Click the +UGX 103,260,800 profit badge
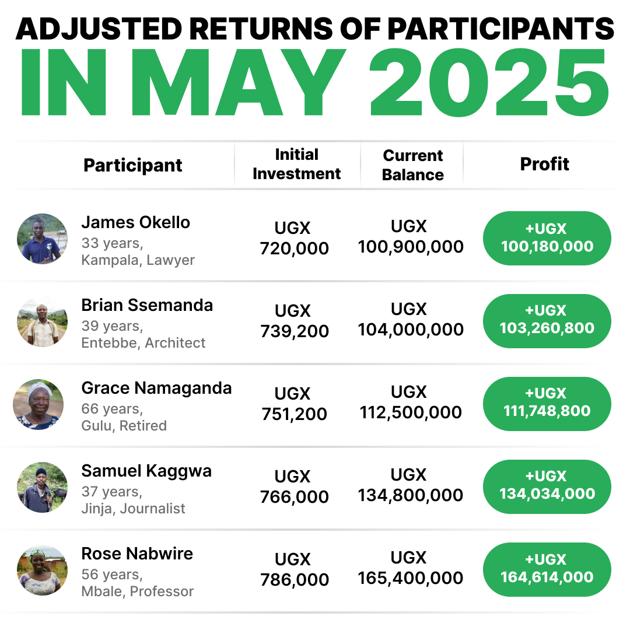 coord(547,321)
